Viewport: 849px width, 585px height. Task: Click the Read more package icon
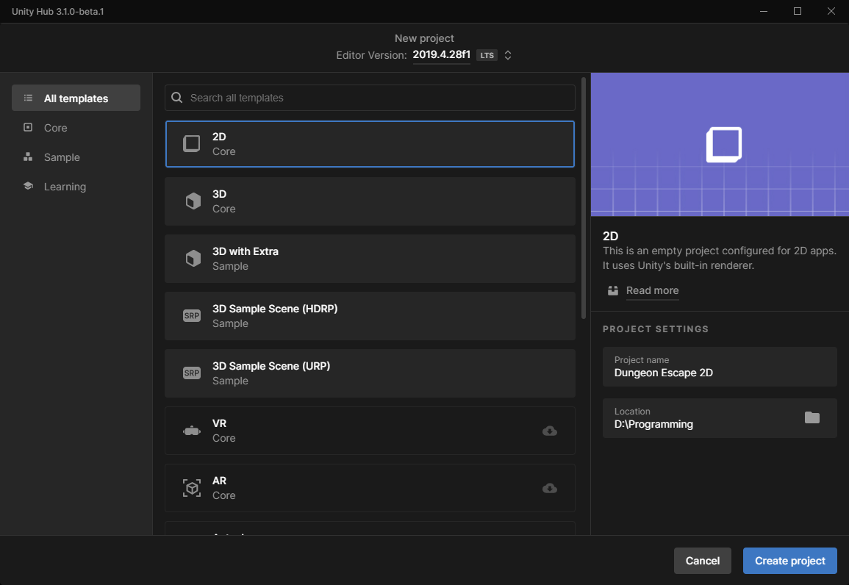(613, 290)
